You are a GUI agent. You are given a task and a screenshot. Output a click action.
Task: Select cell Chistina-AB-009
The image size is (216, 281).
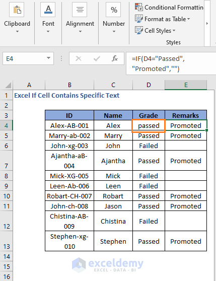coord(69,221)
